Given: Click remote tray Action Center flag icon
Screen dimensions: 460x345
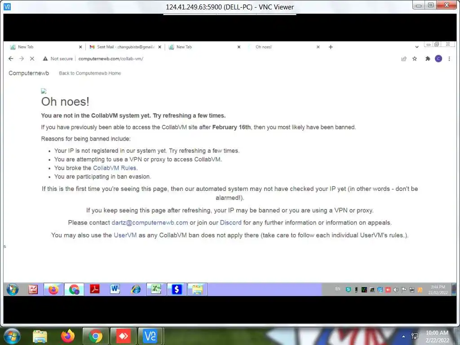Looking at the screenshot, I should click(x=404, y=290).
